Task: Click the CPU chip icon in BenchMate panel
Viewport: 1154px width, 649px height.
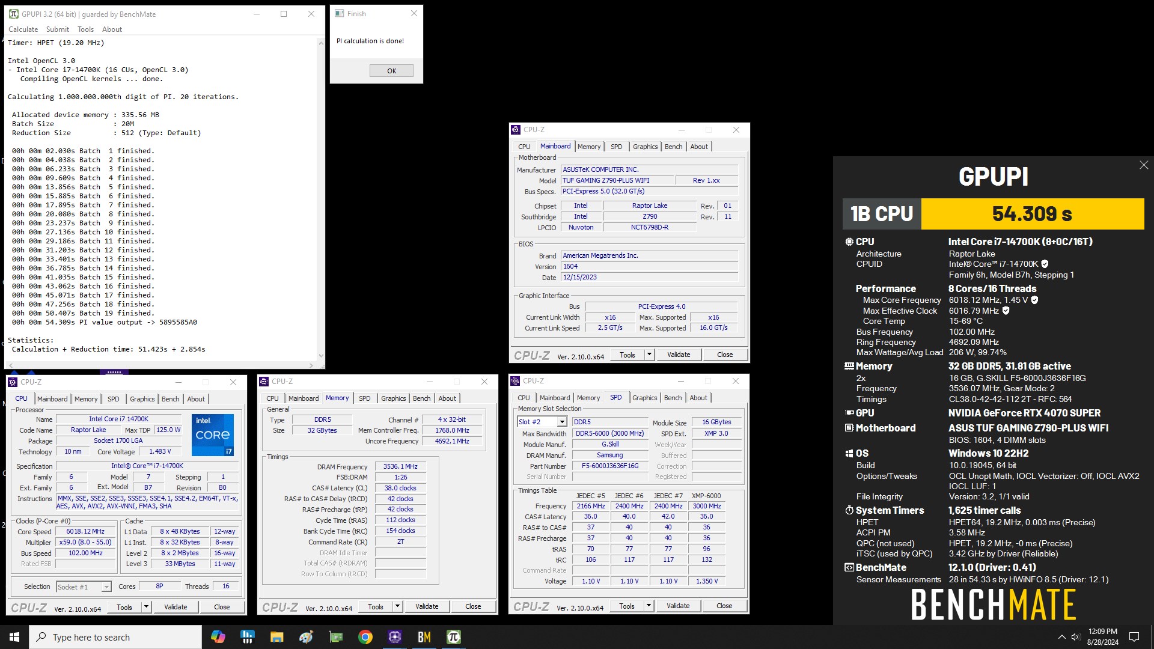Action: click(849, 242)
